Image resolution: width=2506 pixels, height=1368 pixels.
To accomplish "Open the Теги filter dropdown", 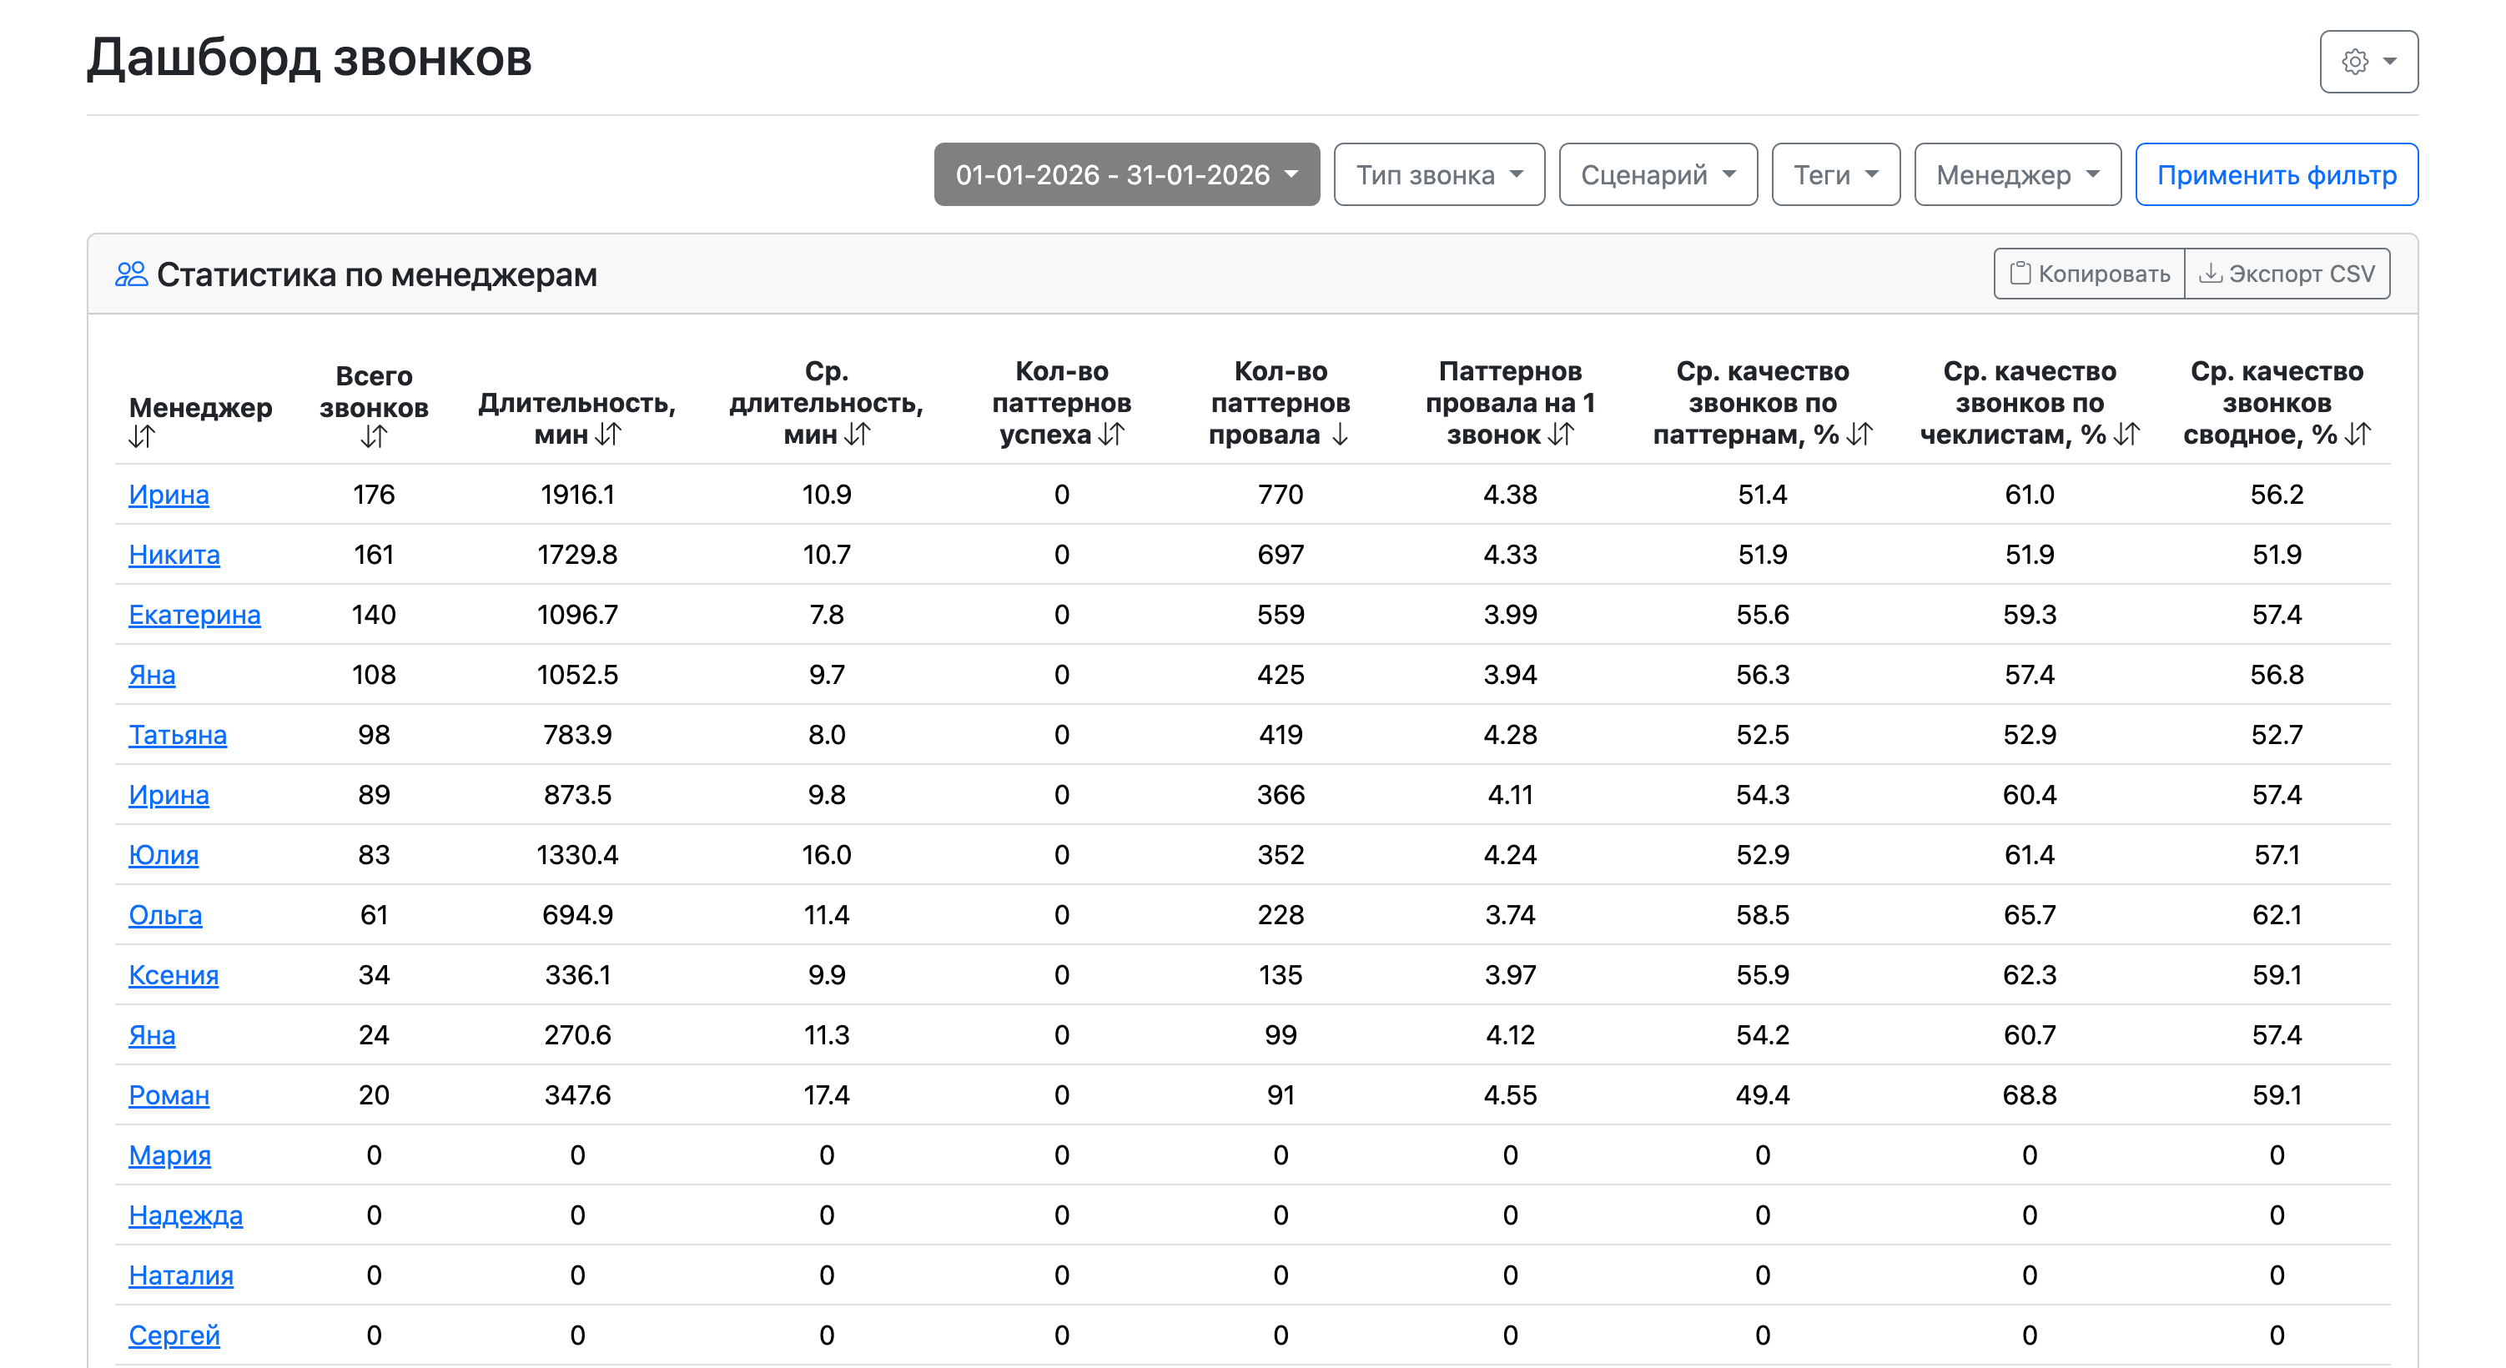I will point(1834,175).
